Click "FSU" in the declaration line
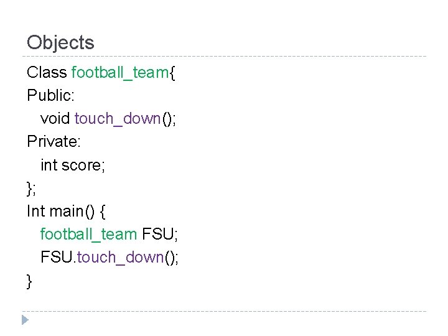Viewport: 448px width, 336px height. pyautogui.click(x=159, y=234)
